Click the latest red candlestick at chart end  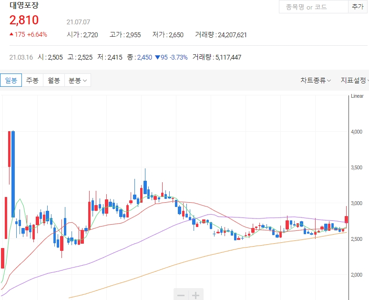[346, 219]
